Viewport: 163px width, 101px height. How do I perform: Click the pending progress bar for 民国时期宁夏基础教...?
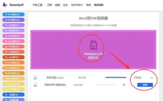(107, 85)
